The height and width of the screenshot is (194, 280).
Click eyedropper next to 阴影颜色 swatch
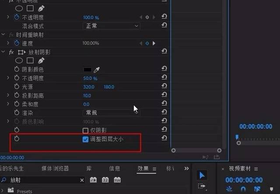pyautogui.click(x=97, y=70)
